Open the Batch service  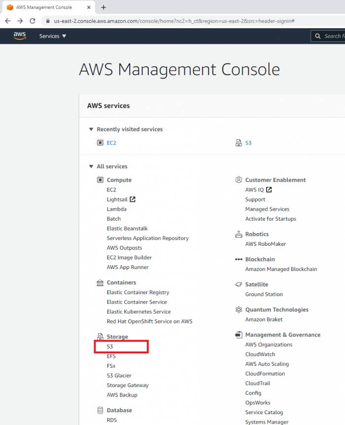coord(114,219)
